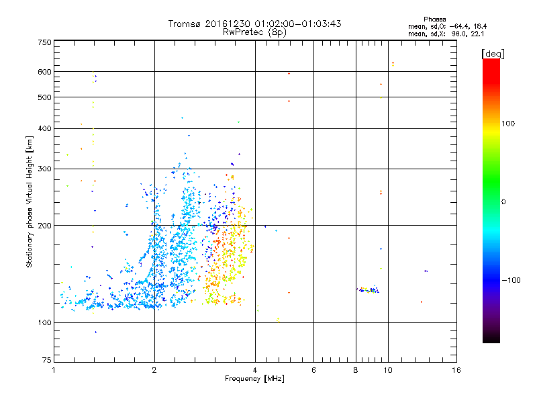The height and width of the screenshot is (403, 537).
Task: Click the x-axis tick label '1'
Action: [54, 370]
